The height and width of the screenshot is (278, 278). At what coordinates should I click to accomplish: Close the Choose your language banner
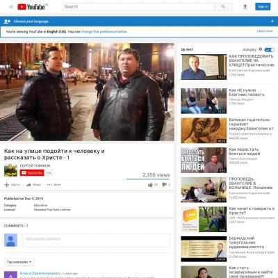coord(272,22)
